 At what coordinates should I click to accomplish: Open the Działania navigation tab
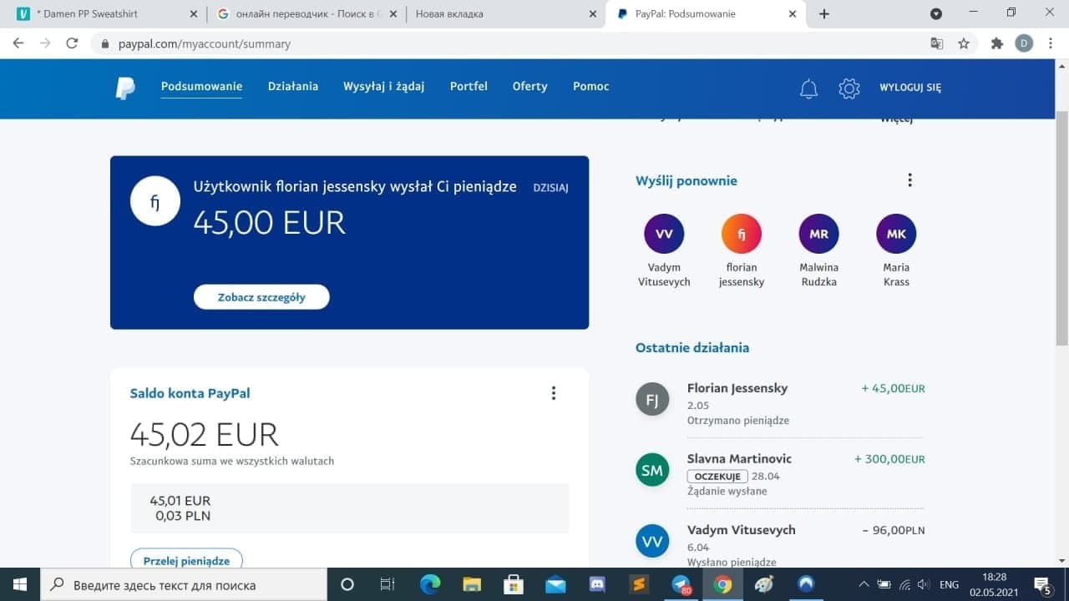pyautogui.click(x=293, y=87)
